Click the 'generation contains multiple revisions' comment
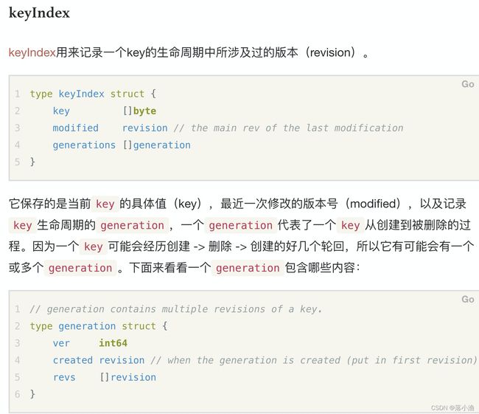Image resolution: width=479 pixels, height=414 pixels. tap(175, 309)
